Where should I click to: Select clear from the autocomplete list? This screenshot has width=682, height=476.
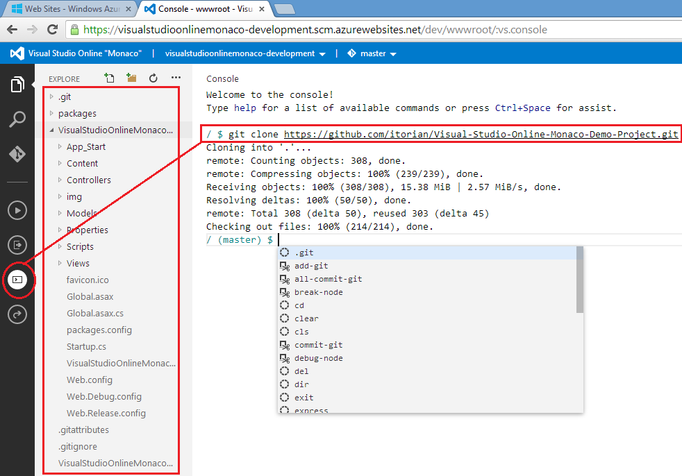click(x=306, y=318)
